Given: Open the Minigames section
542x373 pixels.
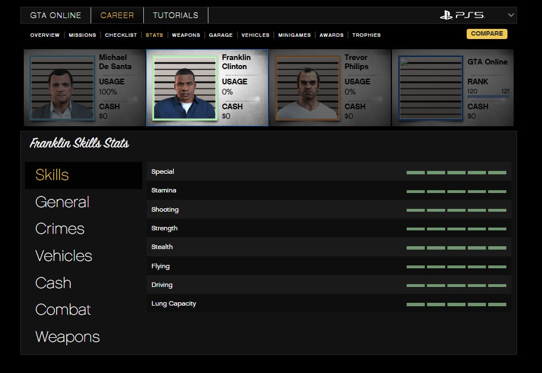Looking at the screenshot, I should [295, 35].
